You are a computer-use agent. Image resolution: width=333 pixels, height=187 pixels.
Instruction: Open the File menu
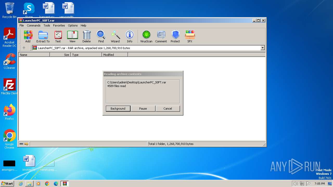click(22, 25)
